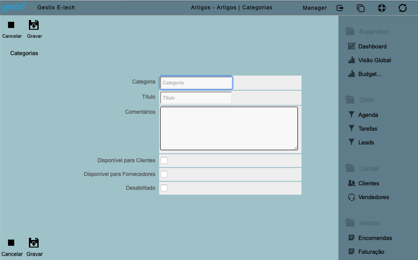This screenshot has height=260, width=418.
Task: Click the bottom Cancelar label
Action: tap(12, 254)
